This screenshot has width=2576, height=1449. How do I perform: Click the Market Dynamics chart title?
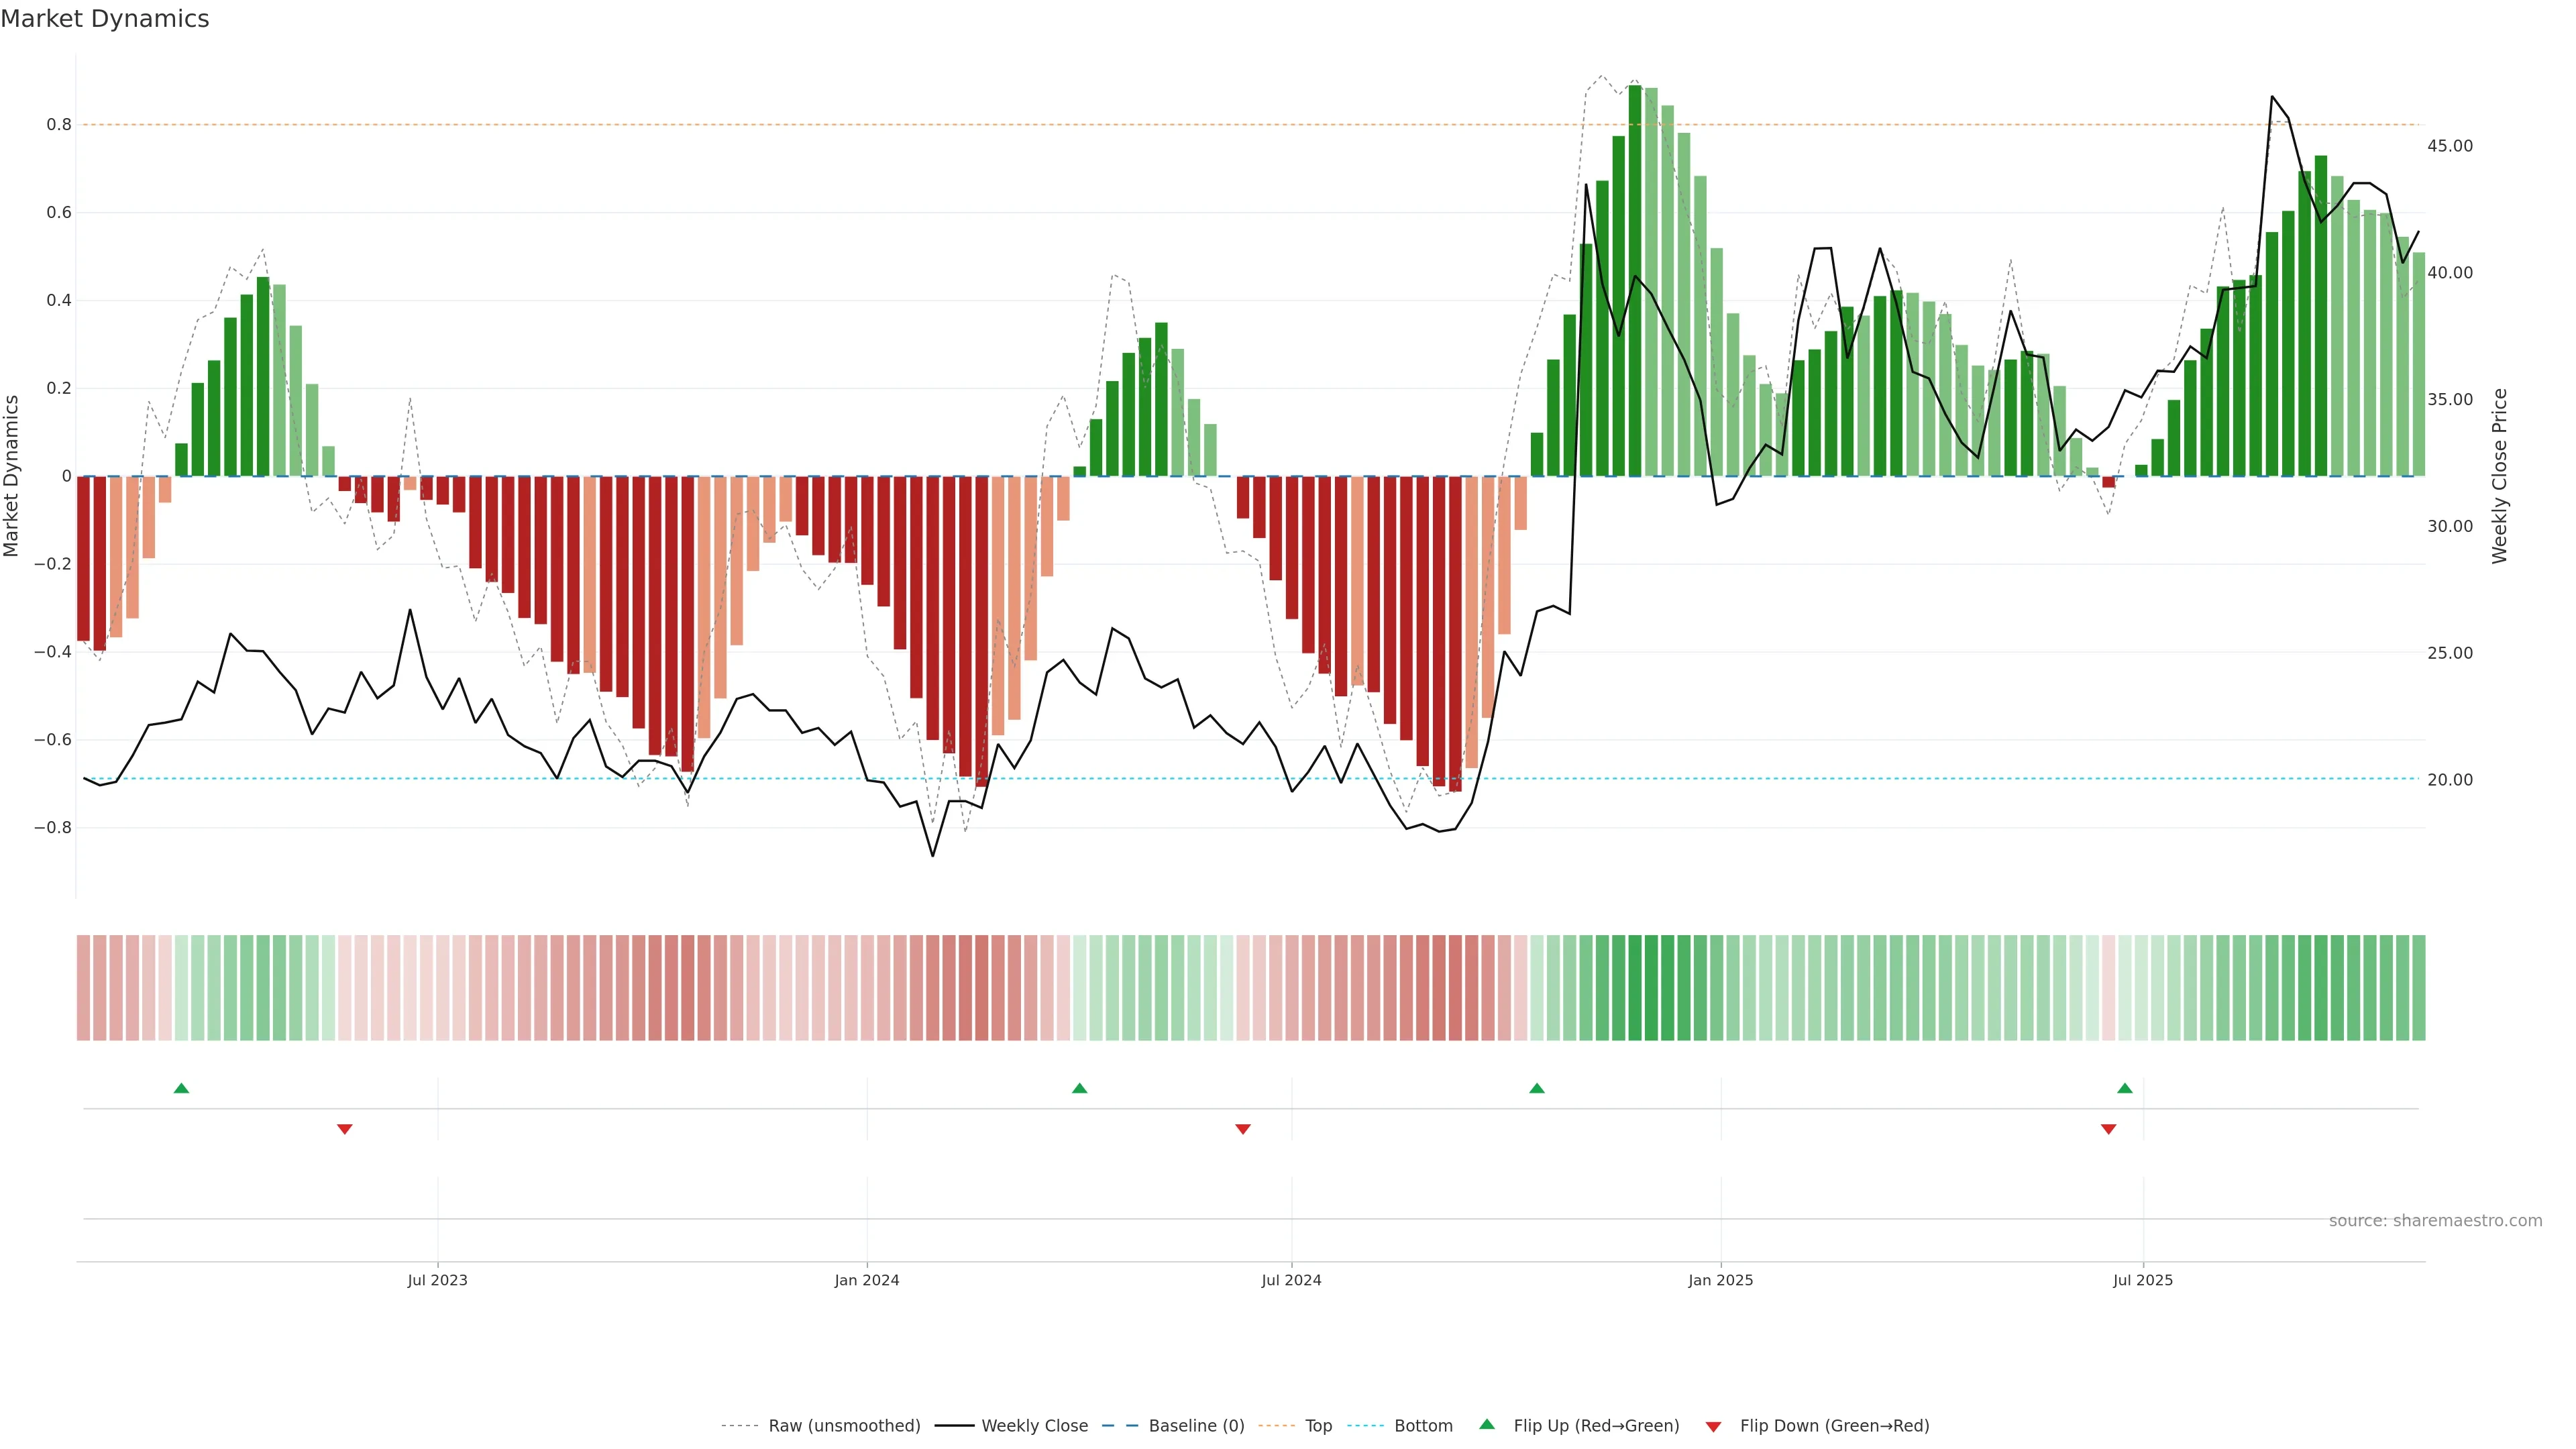coord(105,19)
